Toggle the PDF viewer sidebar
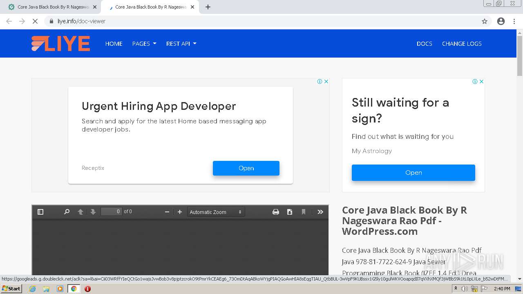This screenshot has height=294, width=523. [x=40, y=212]
